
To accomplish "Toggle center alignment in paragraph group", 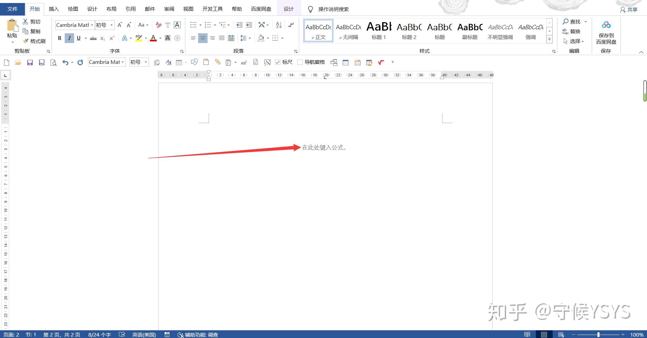I will [x=203, y=38].
